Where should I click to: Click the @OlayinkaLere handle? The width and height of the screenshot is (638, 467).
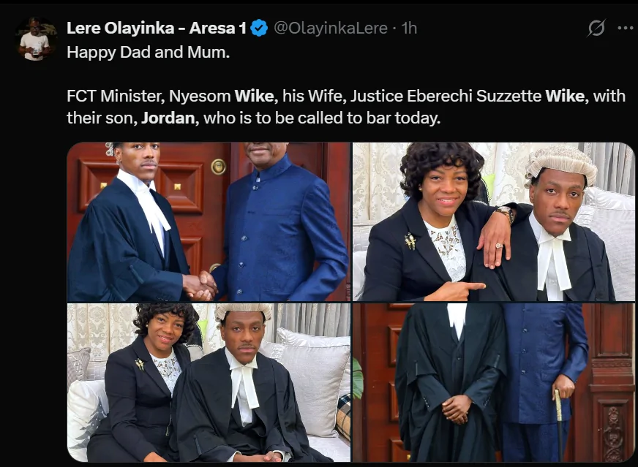(x=331, y=28)
